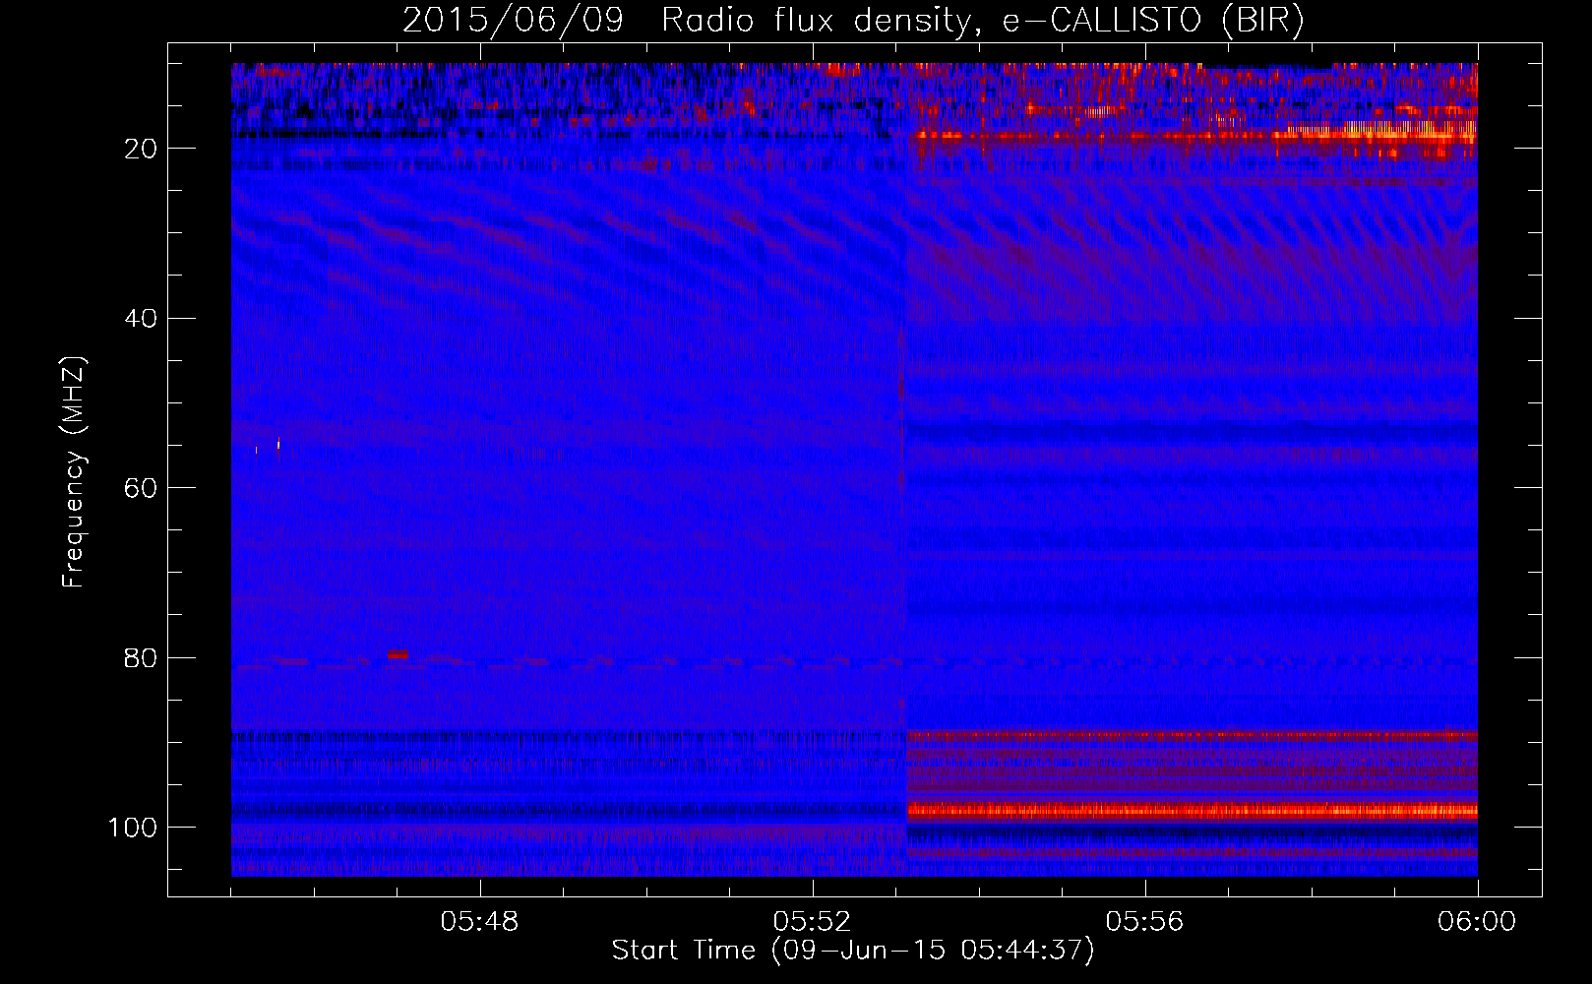The height and width of the screenshot is (984, 1592).
Task: Click the 05:48 time tick label
Action: 479,922
